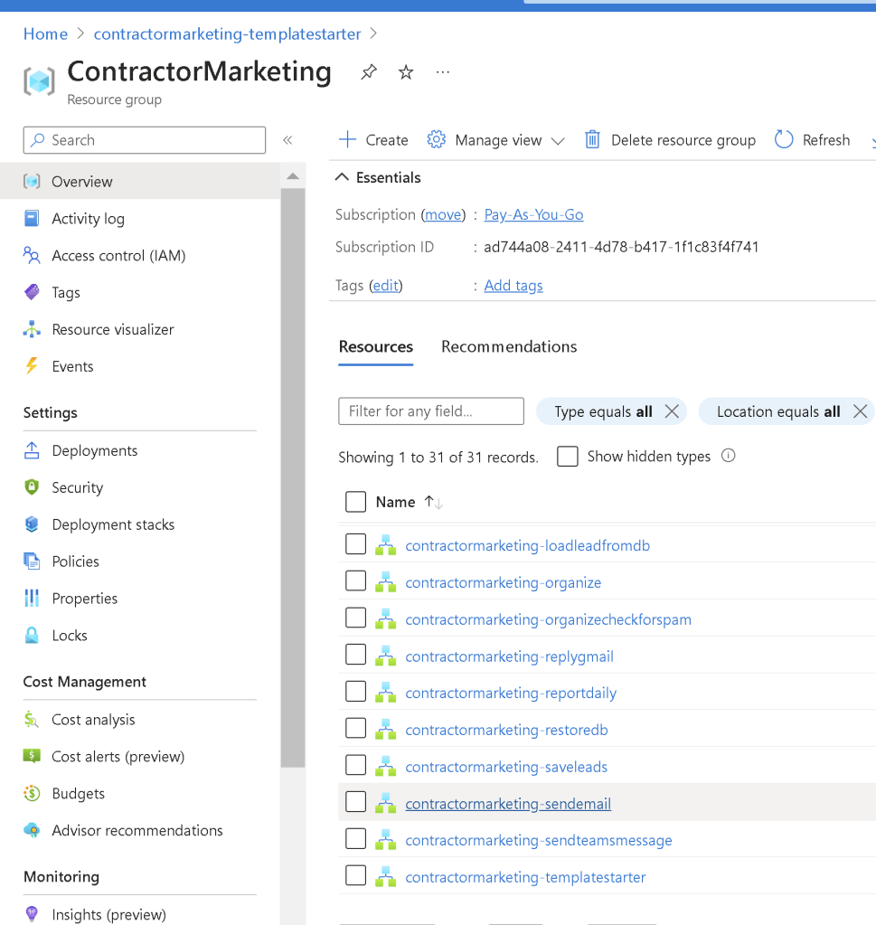Open contractormarketing-templatestarter breadcrumb link
The height and width of the screenshot is (925, 876).
227,34
